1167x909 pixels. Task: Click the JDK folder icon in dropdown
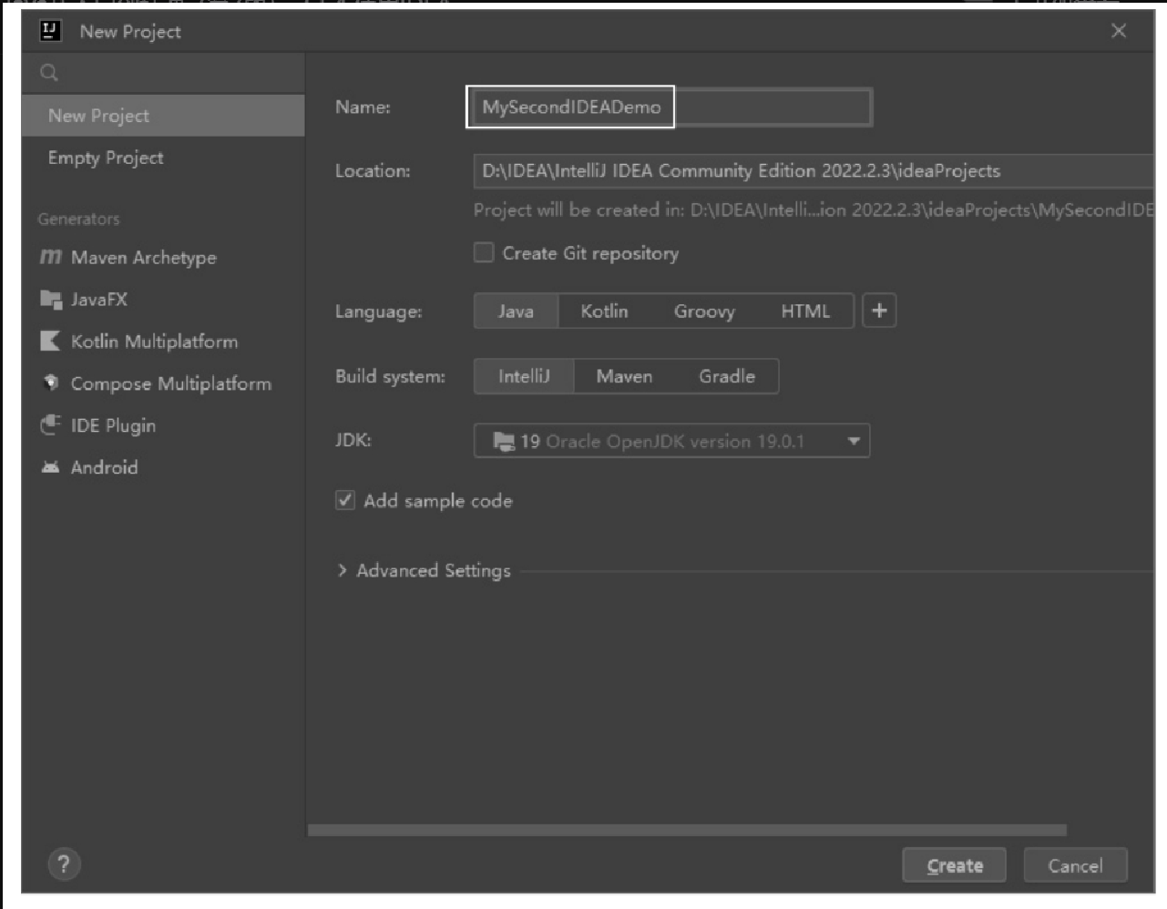pyautogui.click(x=504, y=441)
